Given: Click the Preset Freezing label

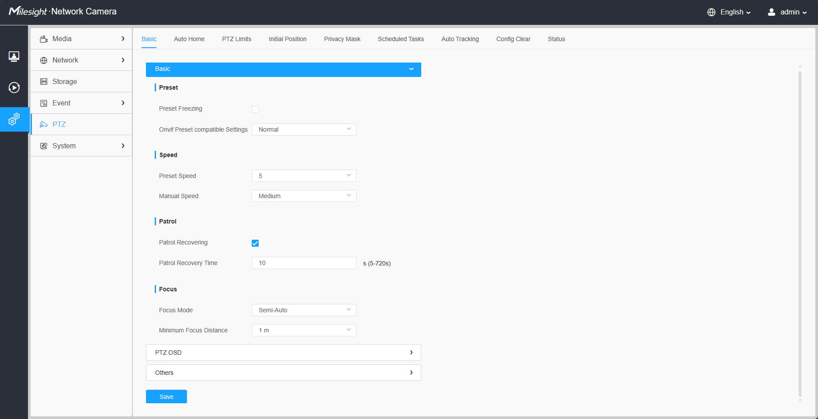Looking at the screenshot, I should pyautogui.click(x=180, y=108).
